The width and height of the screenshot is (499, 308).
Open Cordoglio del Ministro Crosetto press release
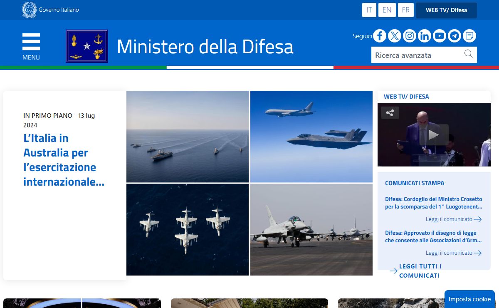(434, 203)
